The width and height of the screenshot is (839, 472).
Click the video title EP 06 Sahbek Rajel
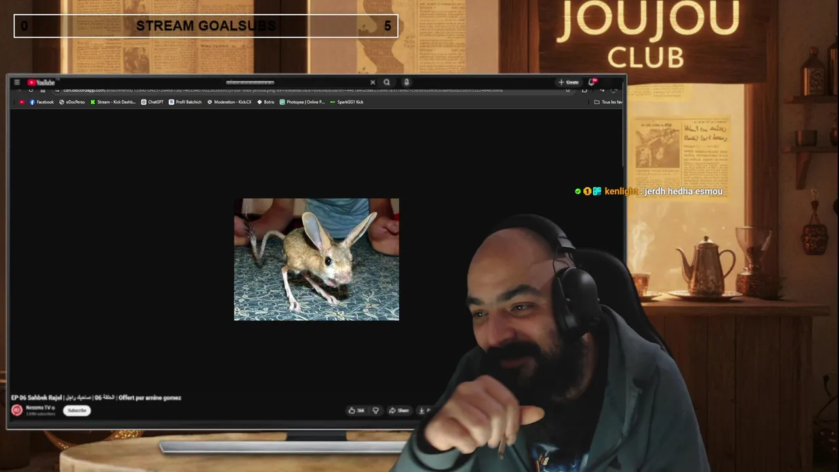coord(96,397)
